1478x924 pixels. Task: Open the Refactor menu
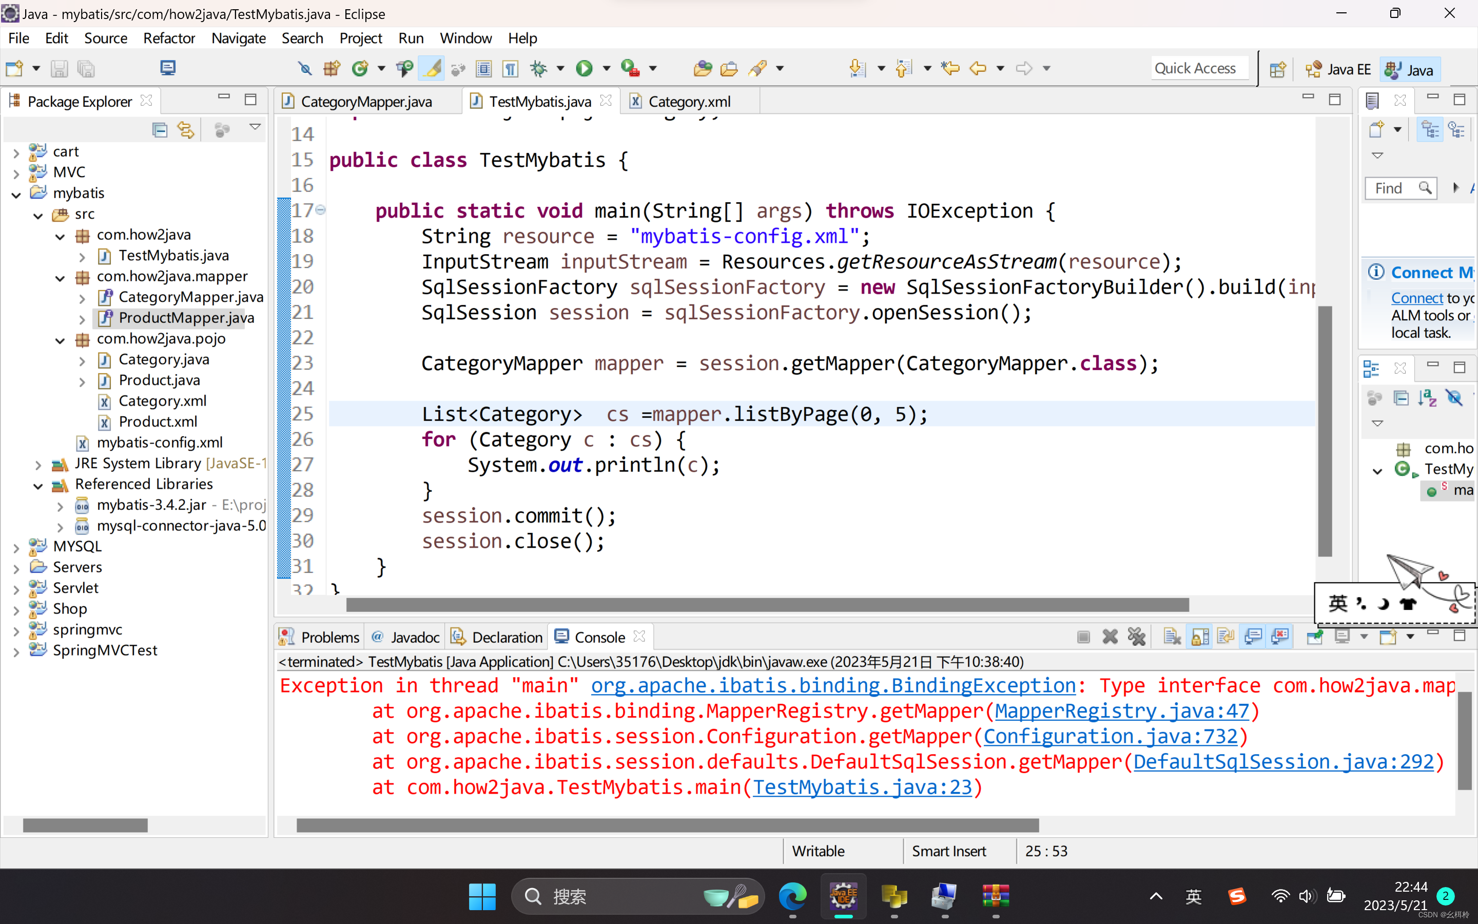tap(168, 38)
